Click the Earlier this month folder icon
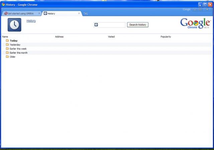The height and width of the screenshot is (150, 214). click(x=7, y=53)
